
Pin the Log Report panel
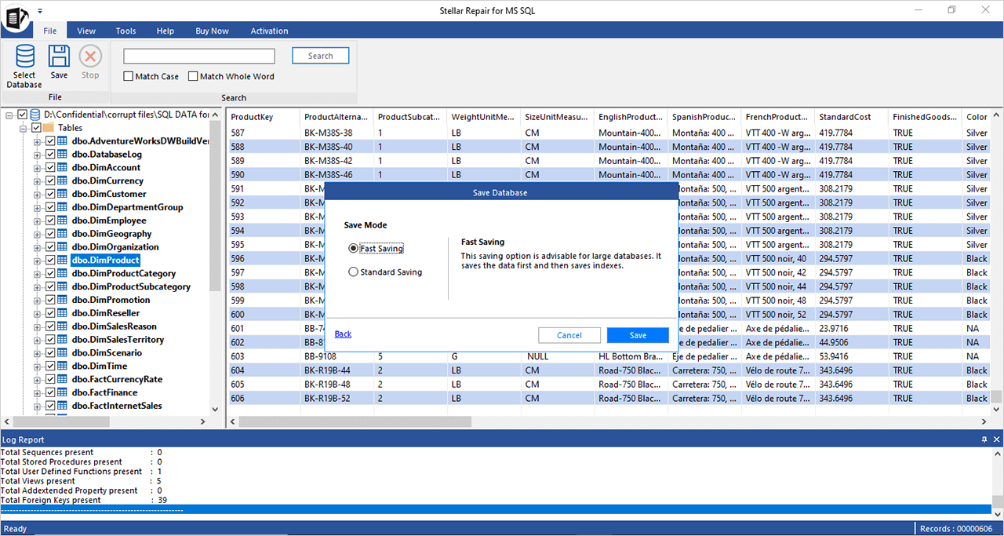point(984,440)
